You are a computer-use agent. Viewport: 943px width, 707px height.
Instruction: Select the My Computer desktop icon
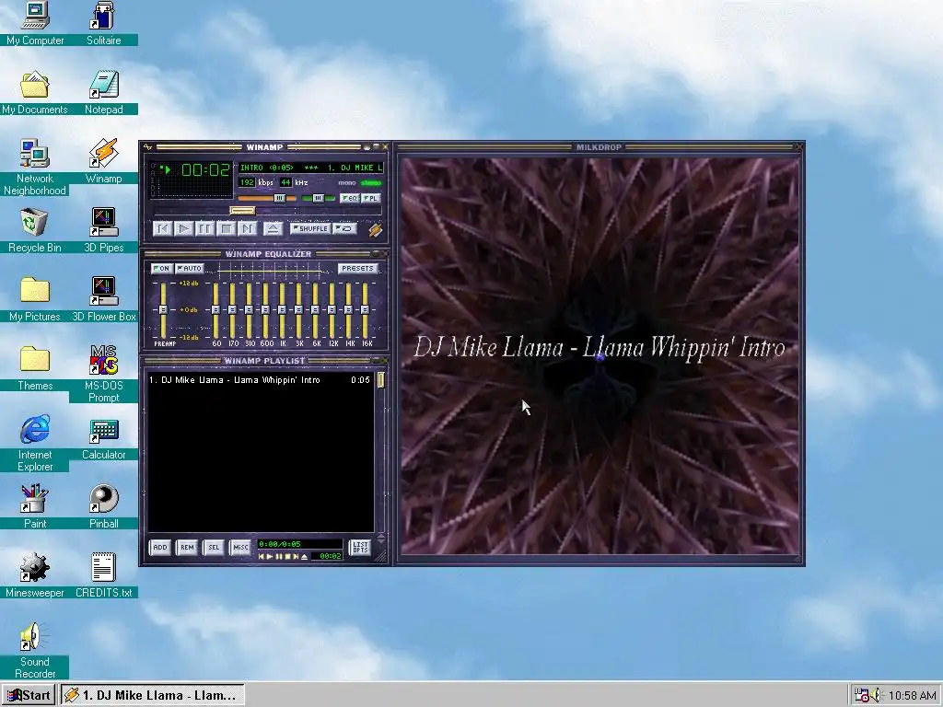(x=35, y=23)
